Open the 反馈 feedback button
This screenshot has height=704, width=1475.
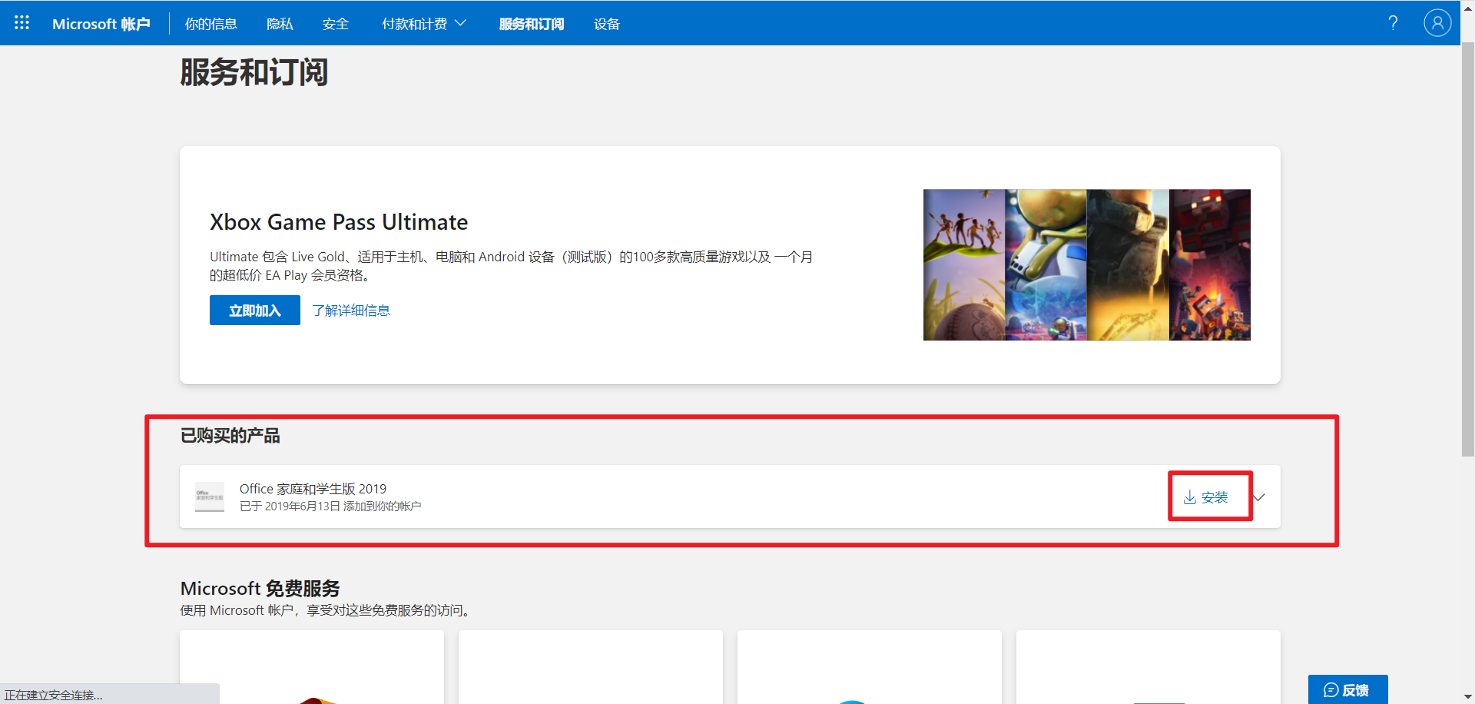pyautogui.click(x=1347, y=689)
